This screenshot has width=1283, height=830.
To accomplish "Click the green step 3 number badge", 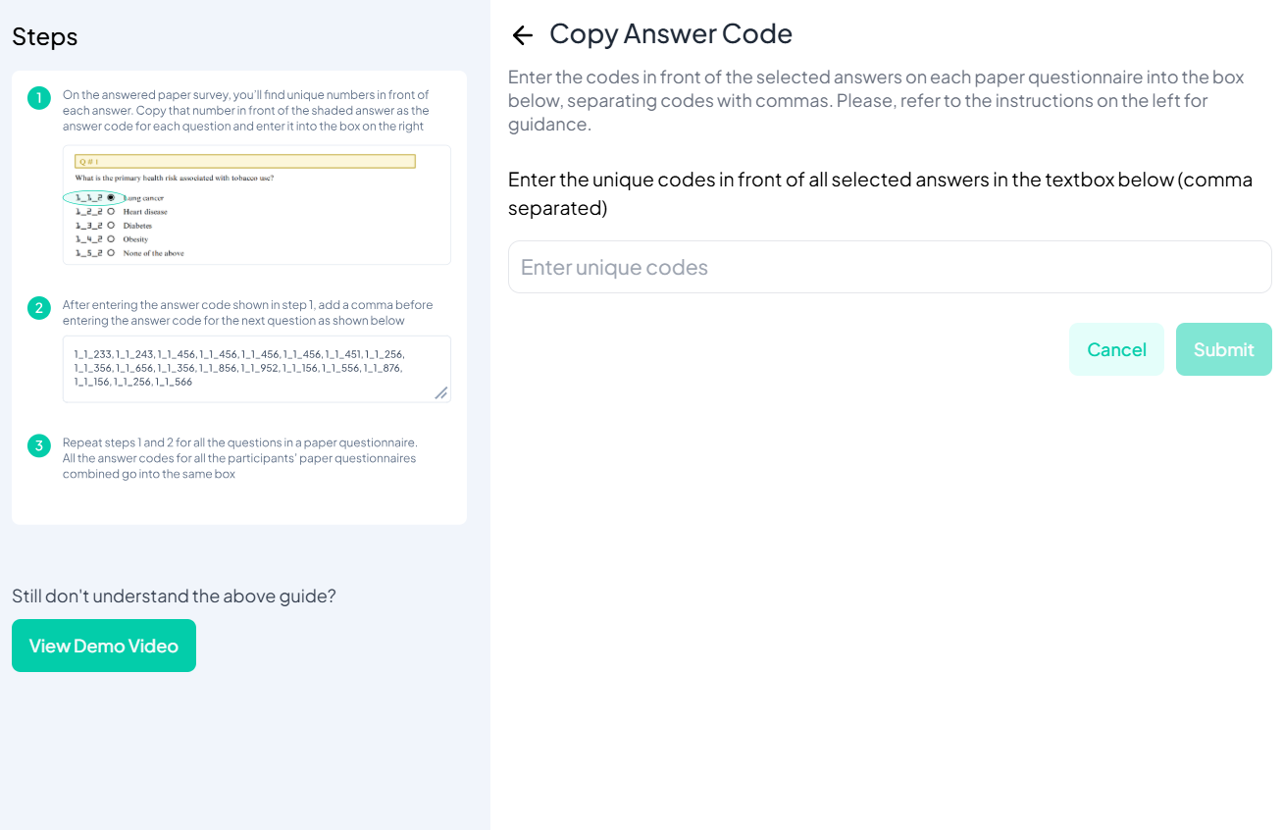I will (38, 445).
